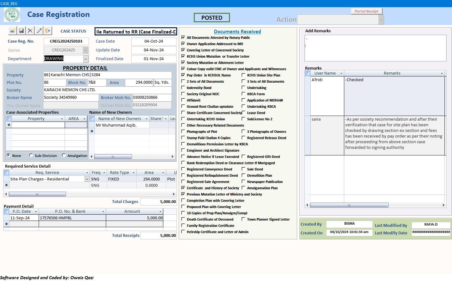Viewport: 452px width, 282px height.
Task: Click the select-all corner of Remarks grid
Action: [308, 73]
